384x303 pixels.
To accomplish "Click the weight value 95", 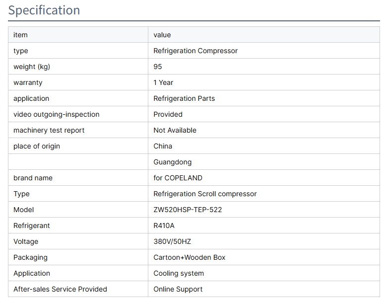I will (158, 67).
